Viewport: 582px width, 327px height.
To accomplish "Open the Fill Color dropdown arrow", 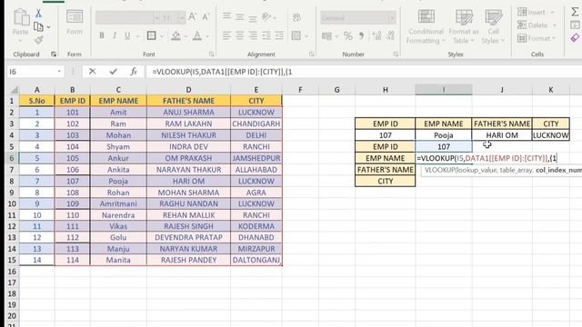I will pos(186,36).
